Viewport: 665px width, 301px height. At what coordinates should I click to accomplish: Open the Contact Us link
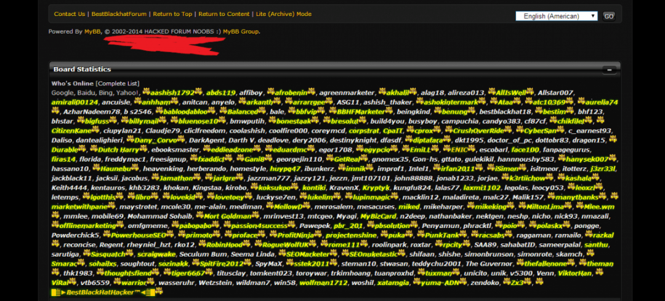click(70, 14)
